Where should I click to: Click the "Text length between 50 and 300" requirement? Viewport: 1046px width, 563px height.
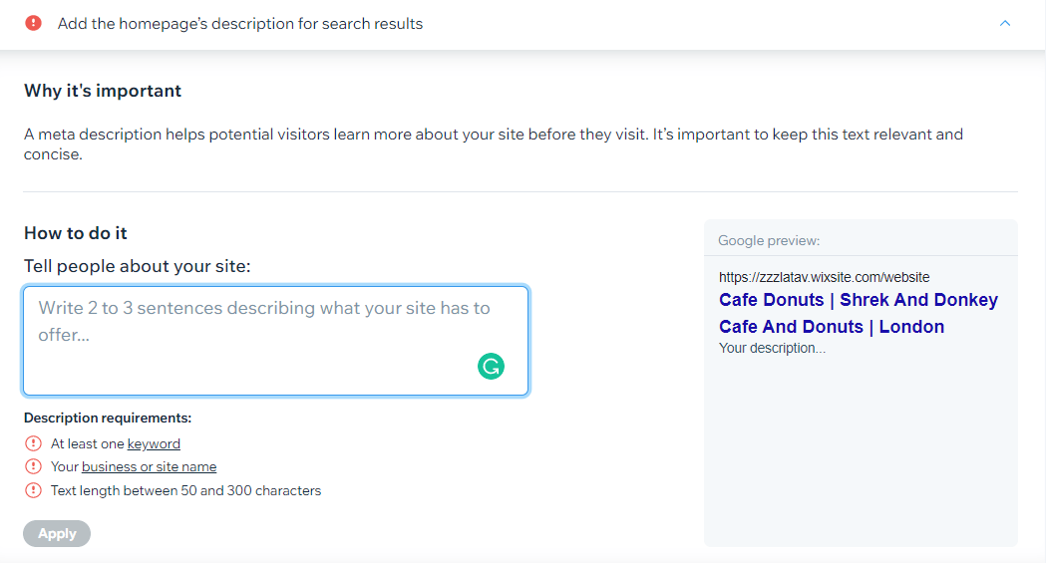coord(186,490)
